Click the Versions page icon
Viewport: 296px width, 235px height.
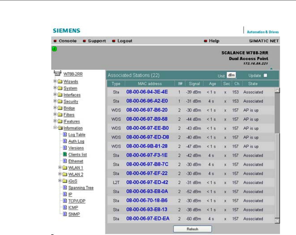coord(65,147)
